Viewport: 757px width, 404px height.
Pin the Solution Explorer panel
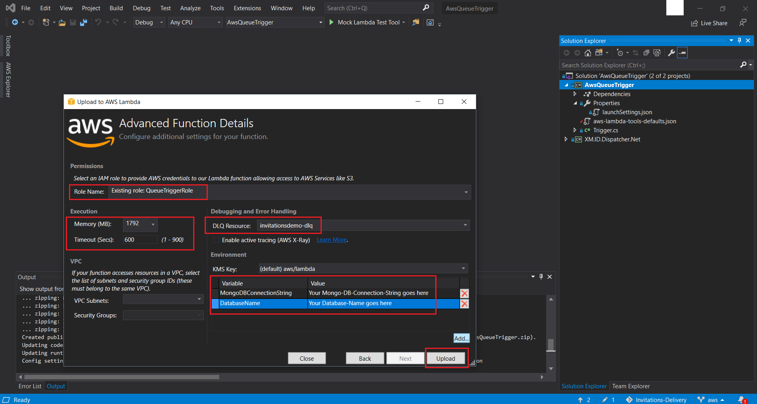coord(740,41)
